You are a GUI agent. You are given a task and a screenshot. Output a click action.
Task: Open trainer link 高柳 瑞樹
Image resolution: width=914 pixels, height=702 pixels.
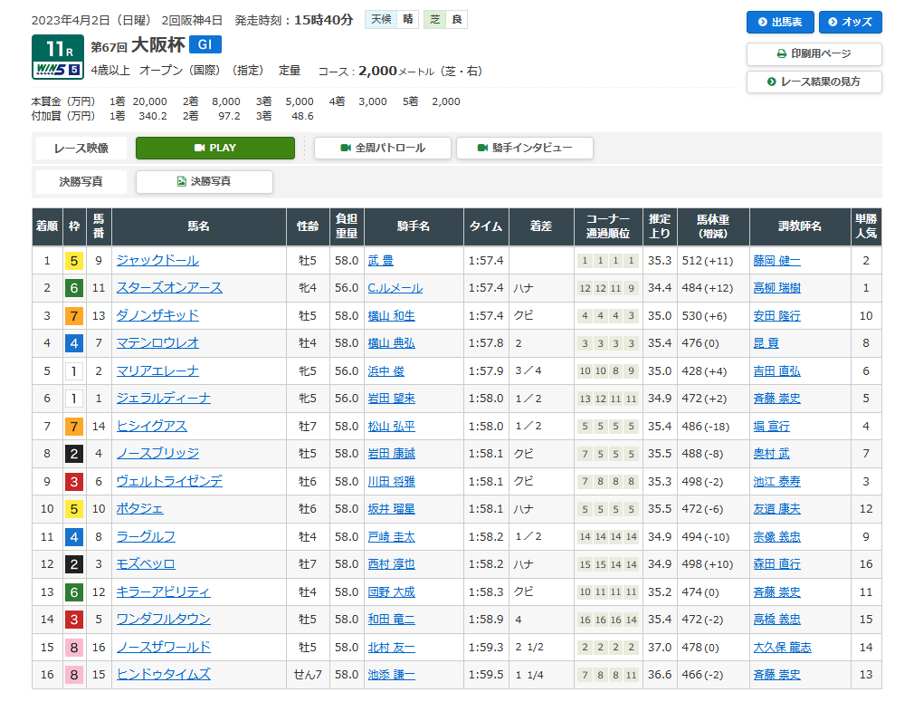[x=776, y=288]
